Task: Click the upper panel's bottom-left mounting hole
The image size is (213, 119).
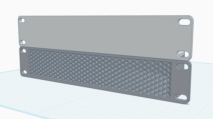Action: coord(23,42)
